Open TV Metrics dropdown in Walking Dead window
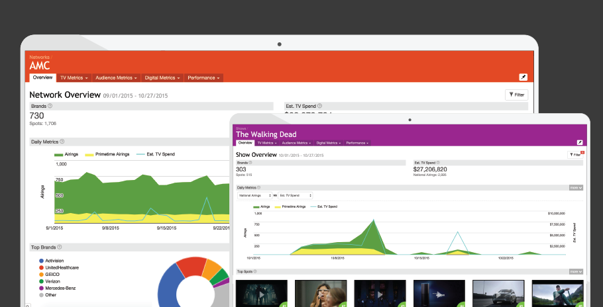 pyautogui.click(x=267, y=143)
